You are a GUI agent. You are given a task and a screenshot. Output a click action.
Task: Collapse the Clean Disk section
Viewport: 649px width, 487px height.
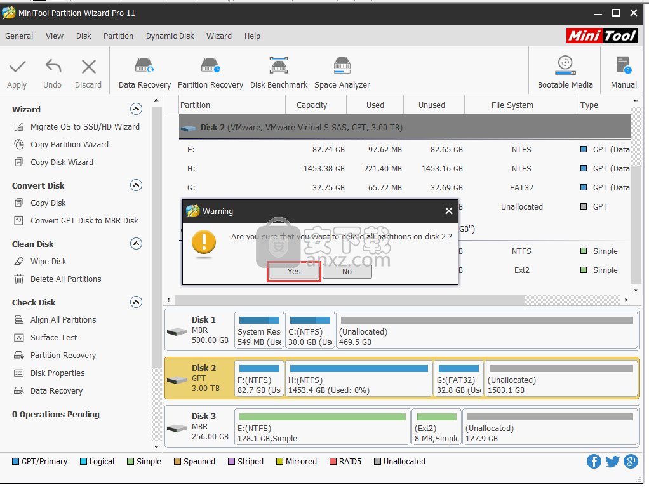136,243
